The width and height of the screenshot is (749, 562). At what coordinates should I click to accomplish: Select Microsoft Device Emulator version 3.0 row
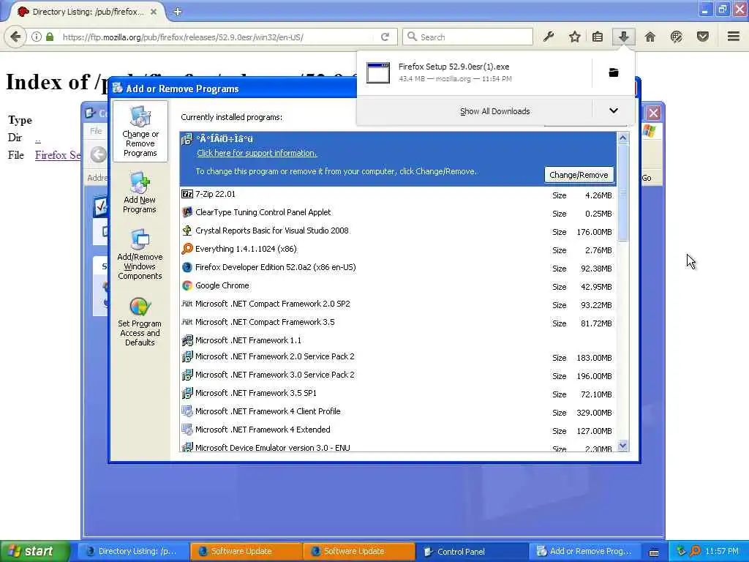(x=398, y=447)
